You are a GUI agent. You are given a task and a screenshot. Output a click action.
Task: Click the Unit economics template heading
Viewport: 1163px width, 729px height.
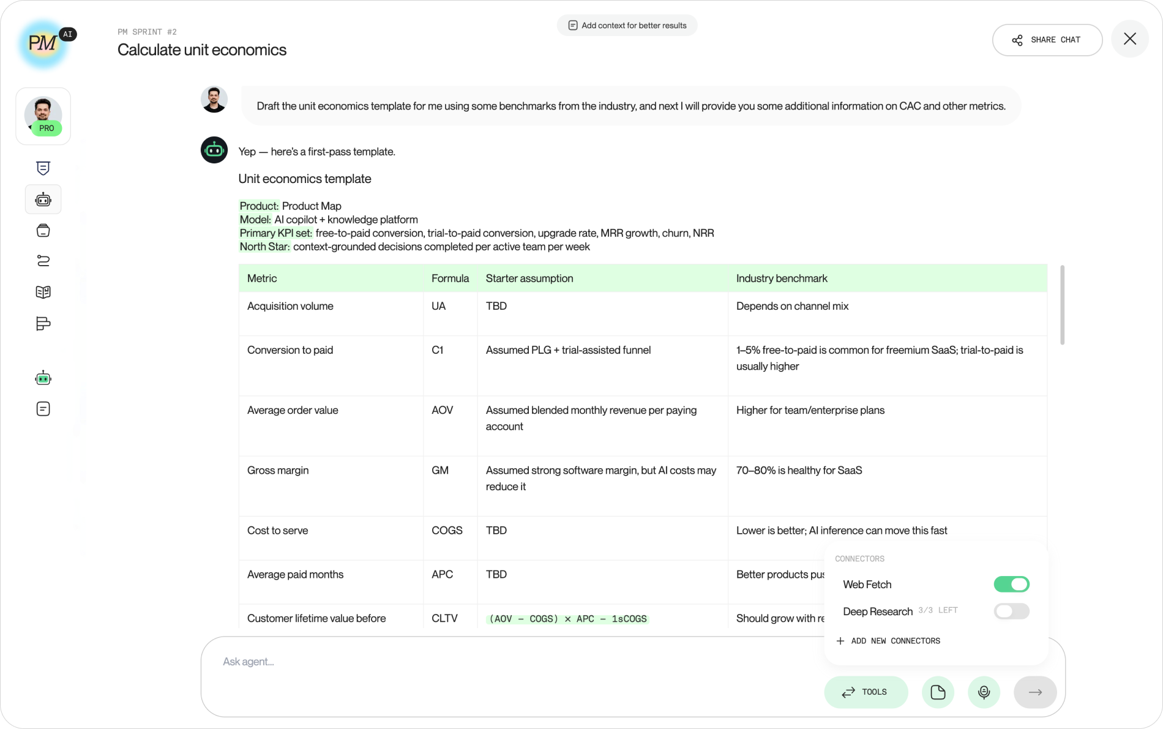pos(305,179)
